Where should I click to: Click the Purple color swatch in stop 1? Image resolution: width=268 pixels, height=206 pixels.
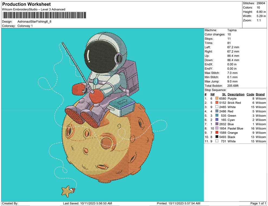point(217,99)
